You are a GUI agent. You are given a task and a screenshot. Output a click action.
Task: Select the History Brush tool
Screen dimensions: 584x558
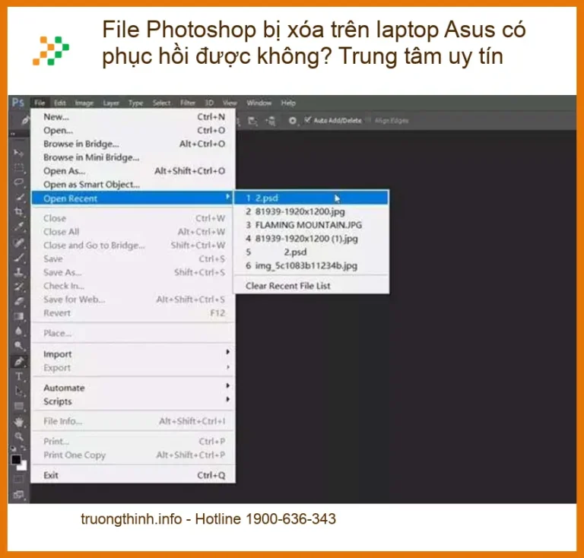[x=18, y=287]
